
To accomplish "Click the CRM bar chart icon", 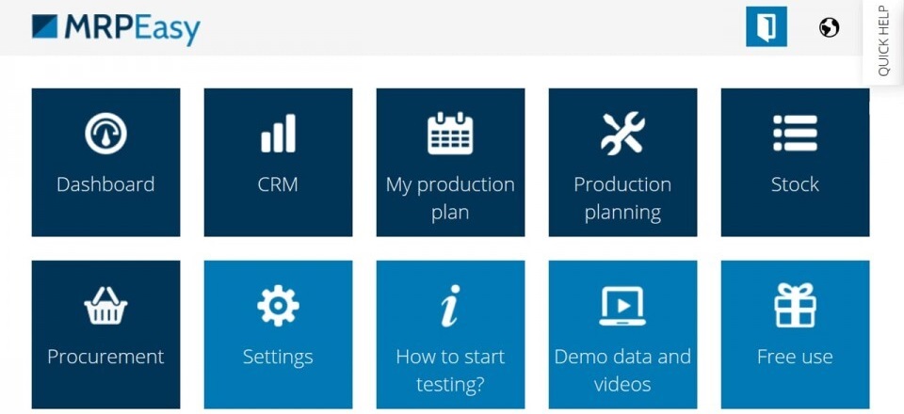I will click(278, 134).
